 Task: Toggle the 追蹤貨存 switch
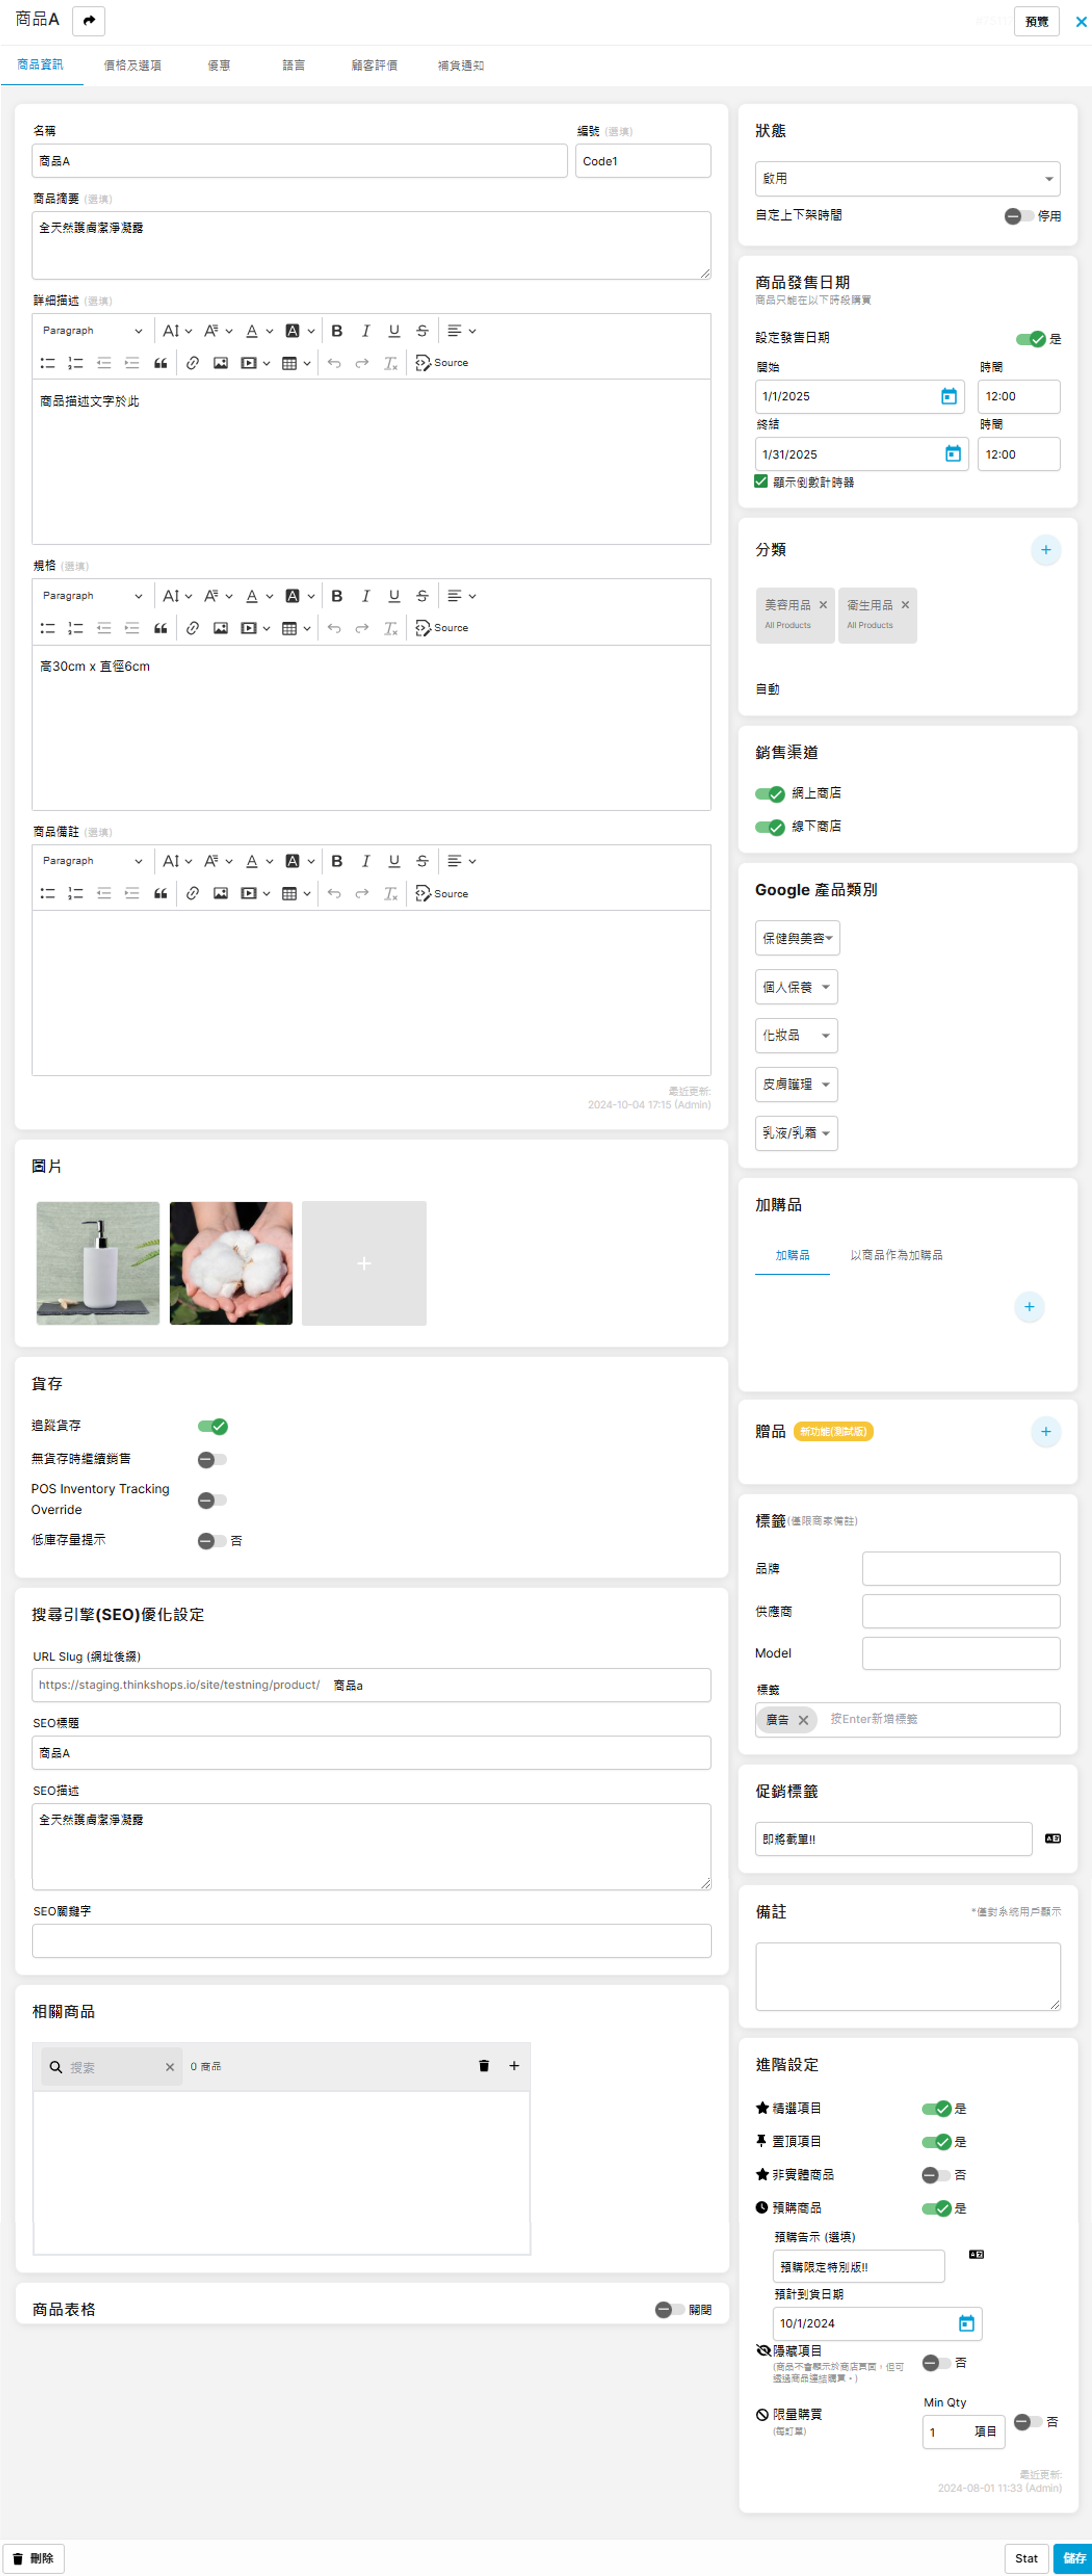212,1426
